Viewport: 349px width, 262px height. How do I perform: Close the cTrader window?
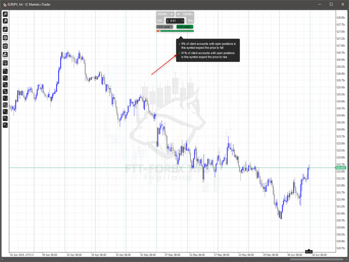(343, 4)
